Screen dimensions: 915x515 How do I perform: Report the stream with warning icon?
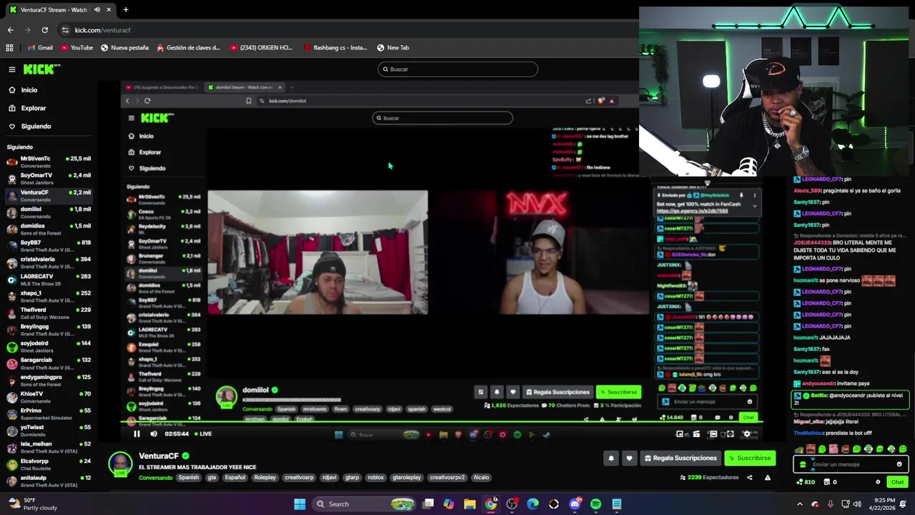767,477
